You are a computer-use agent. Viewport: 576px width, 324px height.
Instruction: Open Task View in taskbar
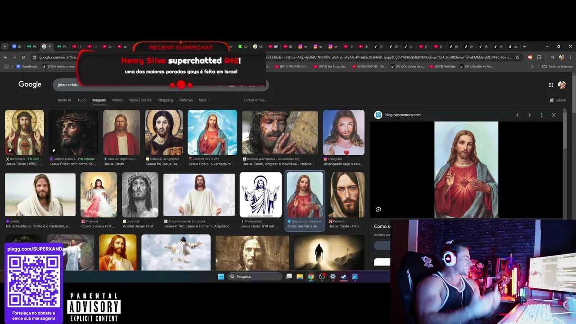point(289,277)
